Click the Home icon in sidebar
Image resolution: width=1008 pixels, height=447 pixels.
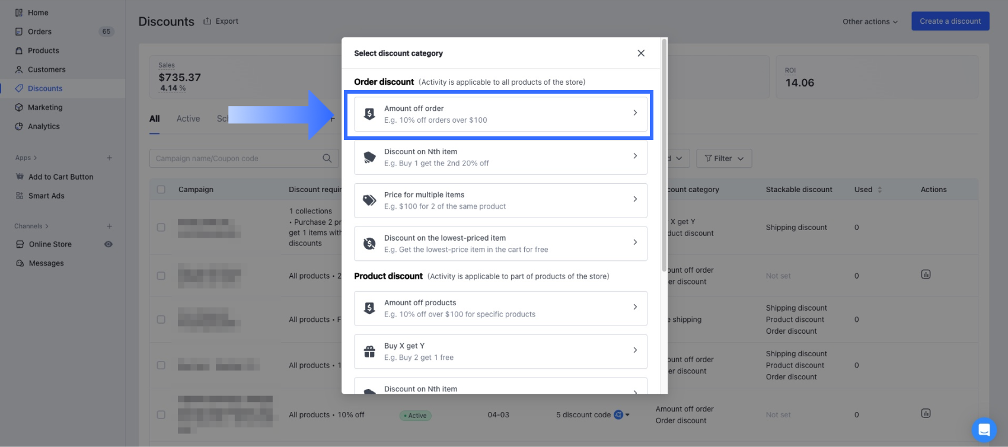(19, 12)
